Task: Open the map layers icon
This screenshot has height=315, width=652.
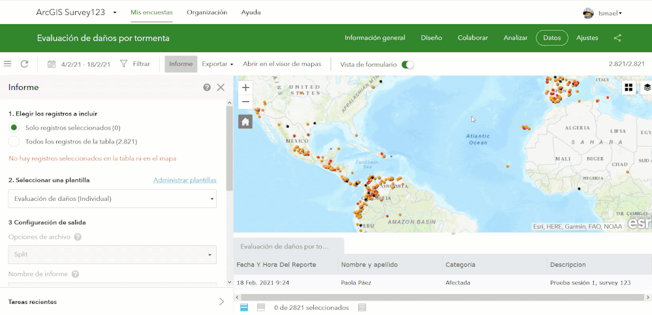Action: (x=647, y=87)
